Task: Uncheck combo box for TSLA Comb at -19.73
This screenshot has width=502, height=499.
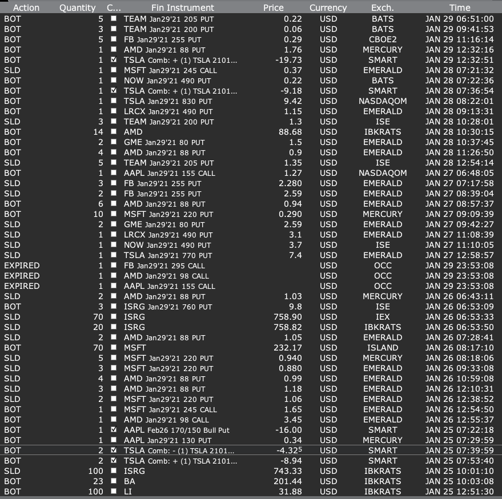Action: (x=114, y=59)
